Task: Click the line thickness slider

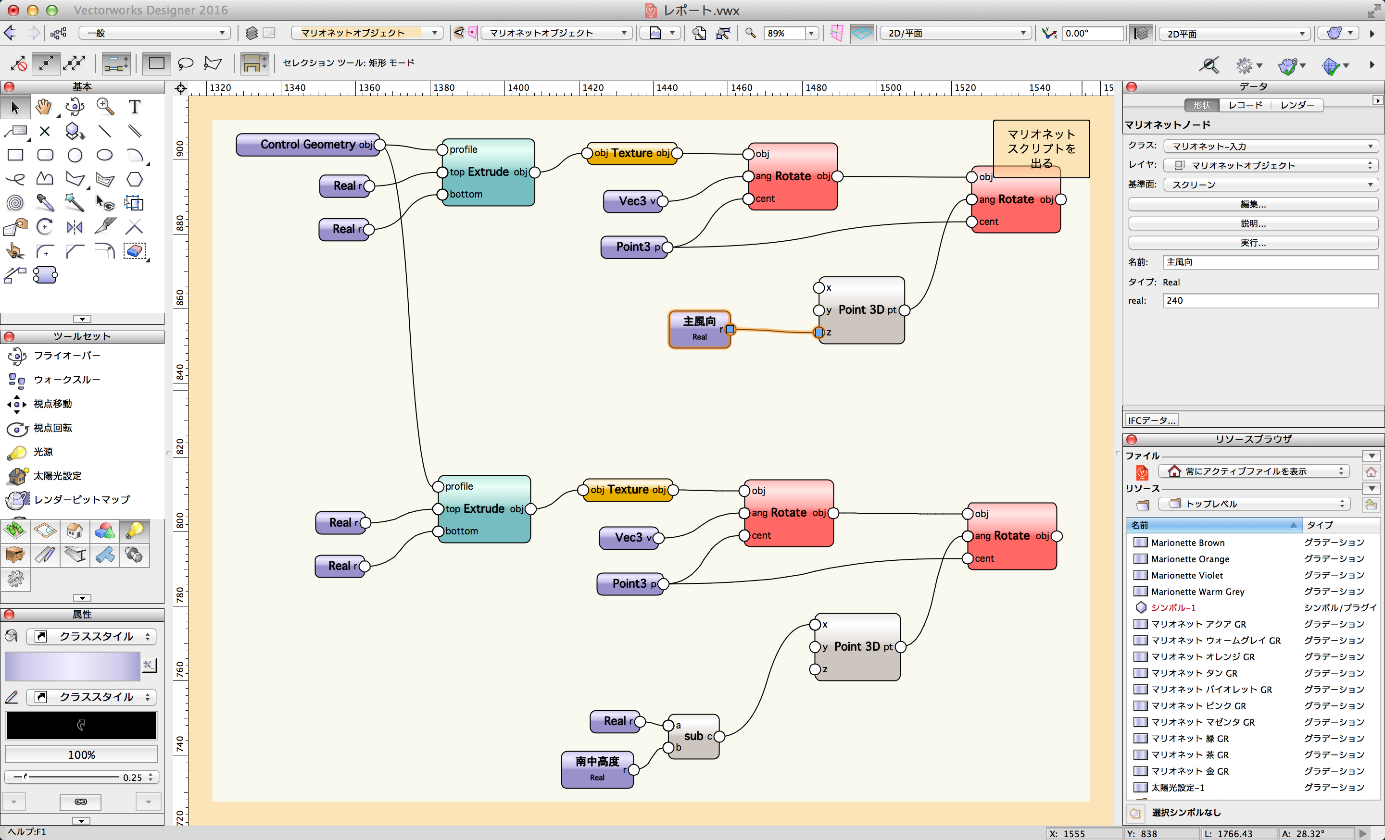Action: (x=66, y=777)
